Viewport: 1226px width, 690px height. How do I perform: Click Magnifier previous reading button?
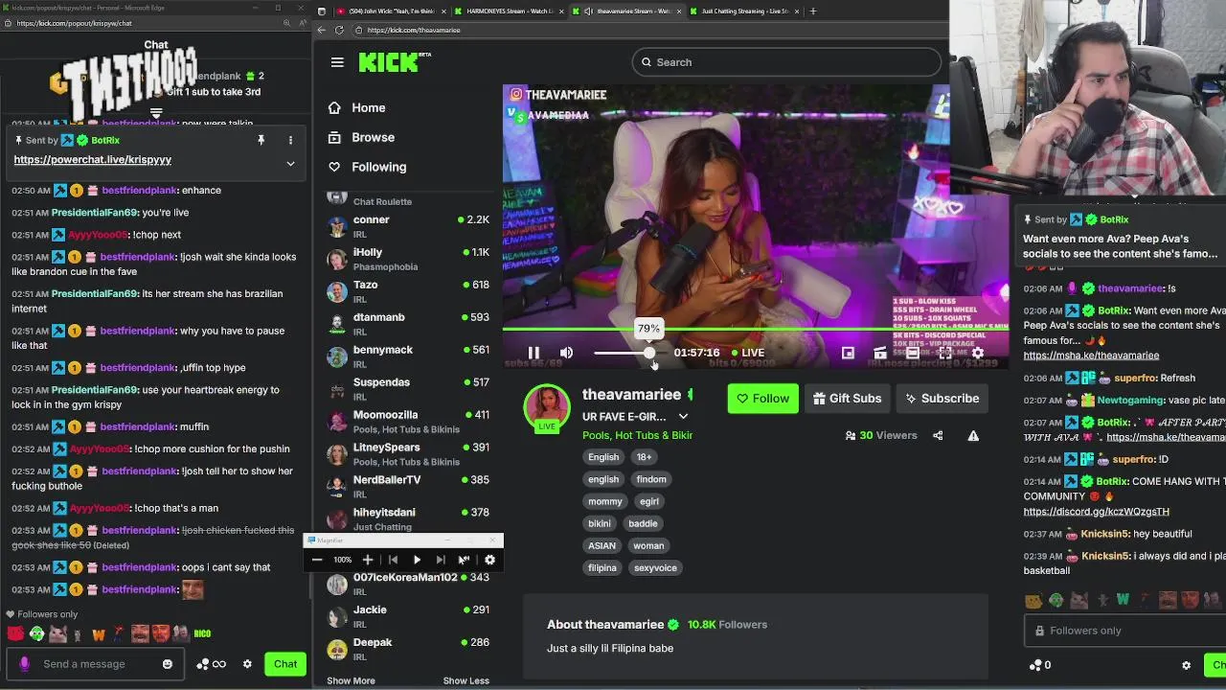[x=393, y=560]
